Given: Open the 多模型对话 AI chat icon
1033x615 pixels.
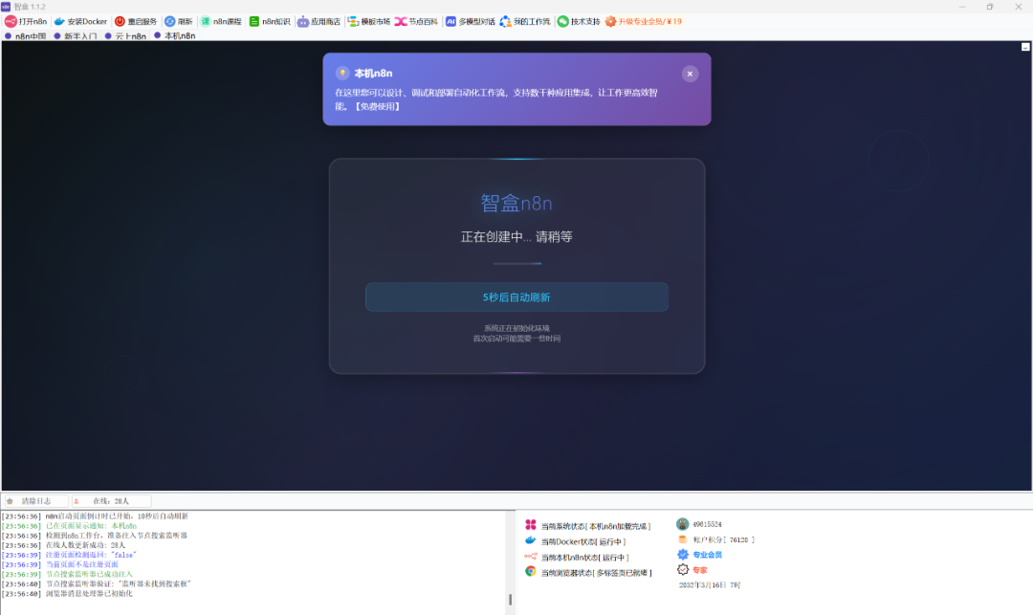Looking at the screenshot, I should (451, 22).
